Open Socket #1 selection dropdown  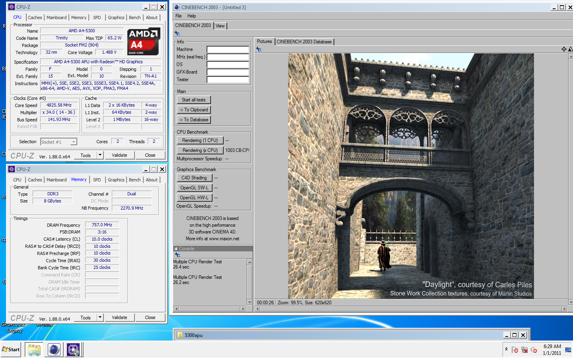pos(74,142)
